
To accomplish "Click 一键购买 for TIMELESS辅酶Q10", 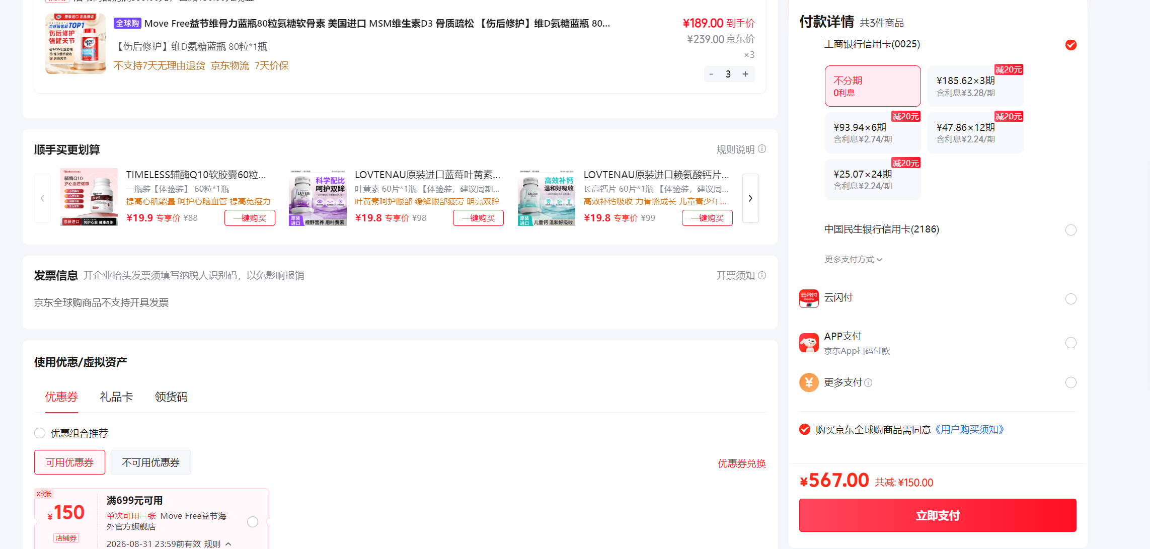I will (250, 218).
